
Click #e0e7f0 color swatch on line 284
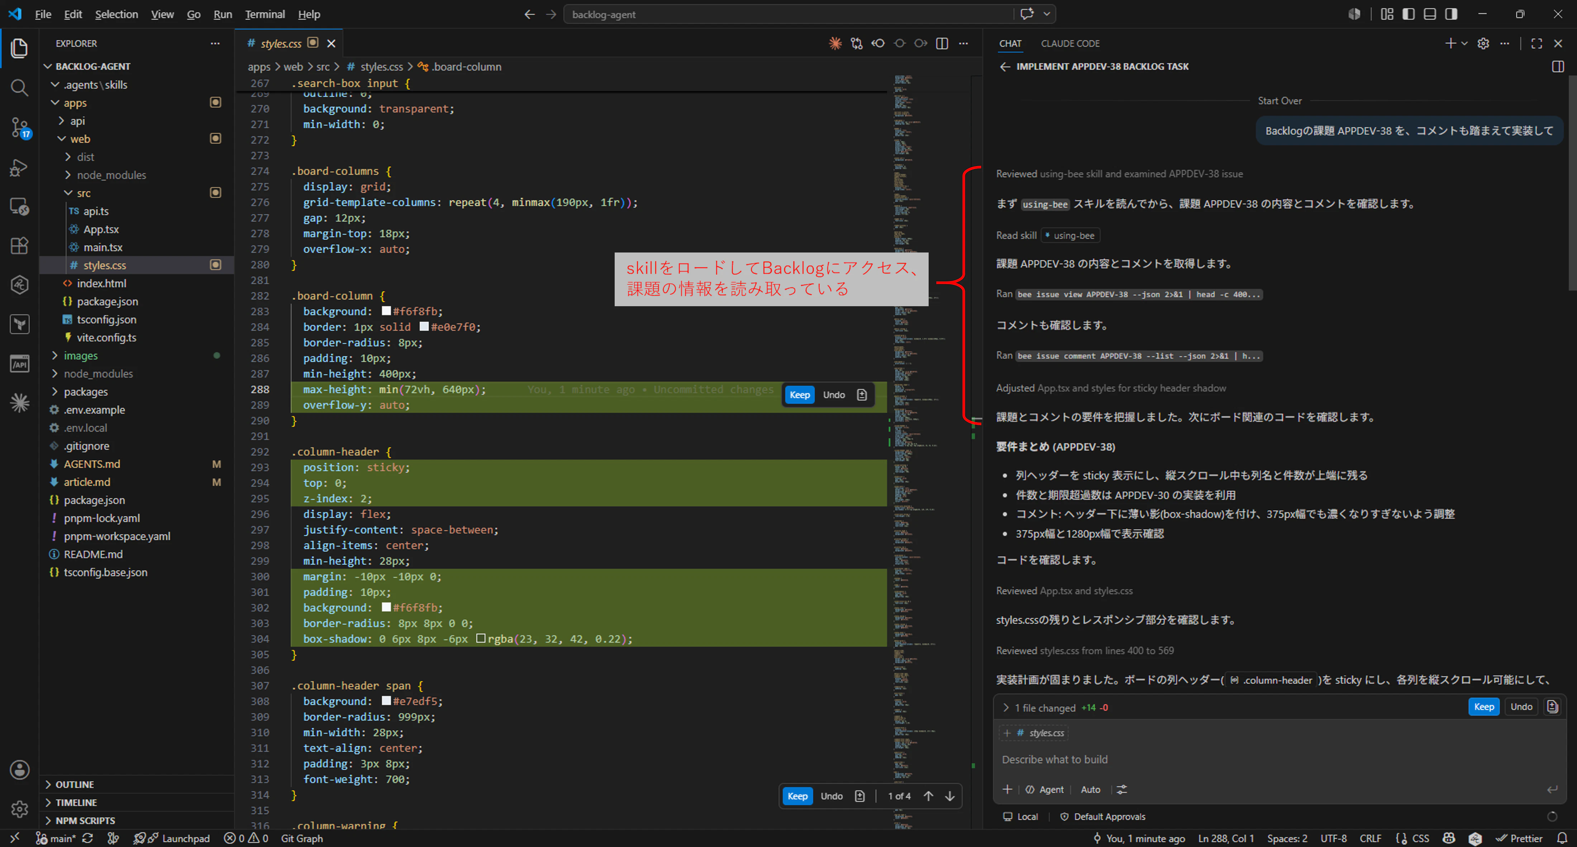pyautogui.click(x=424, y=327)
